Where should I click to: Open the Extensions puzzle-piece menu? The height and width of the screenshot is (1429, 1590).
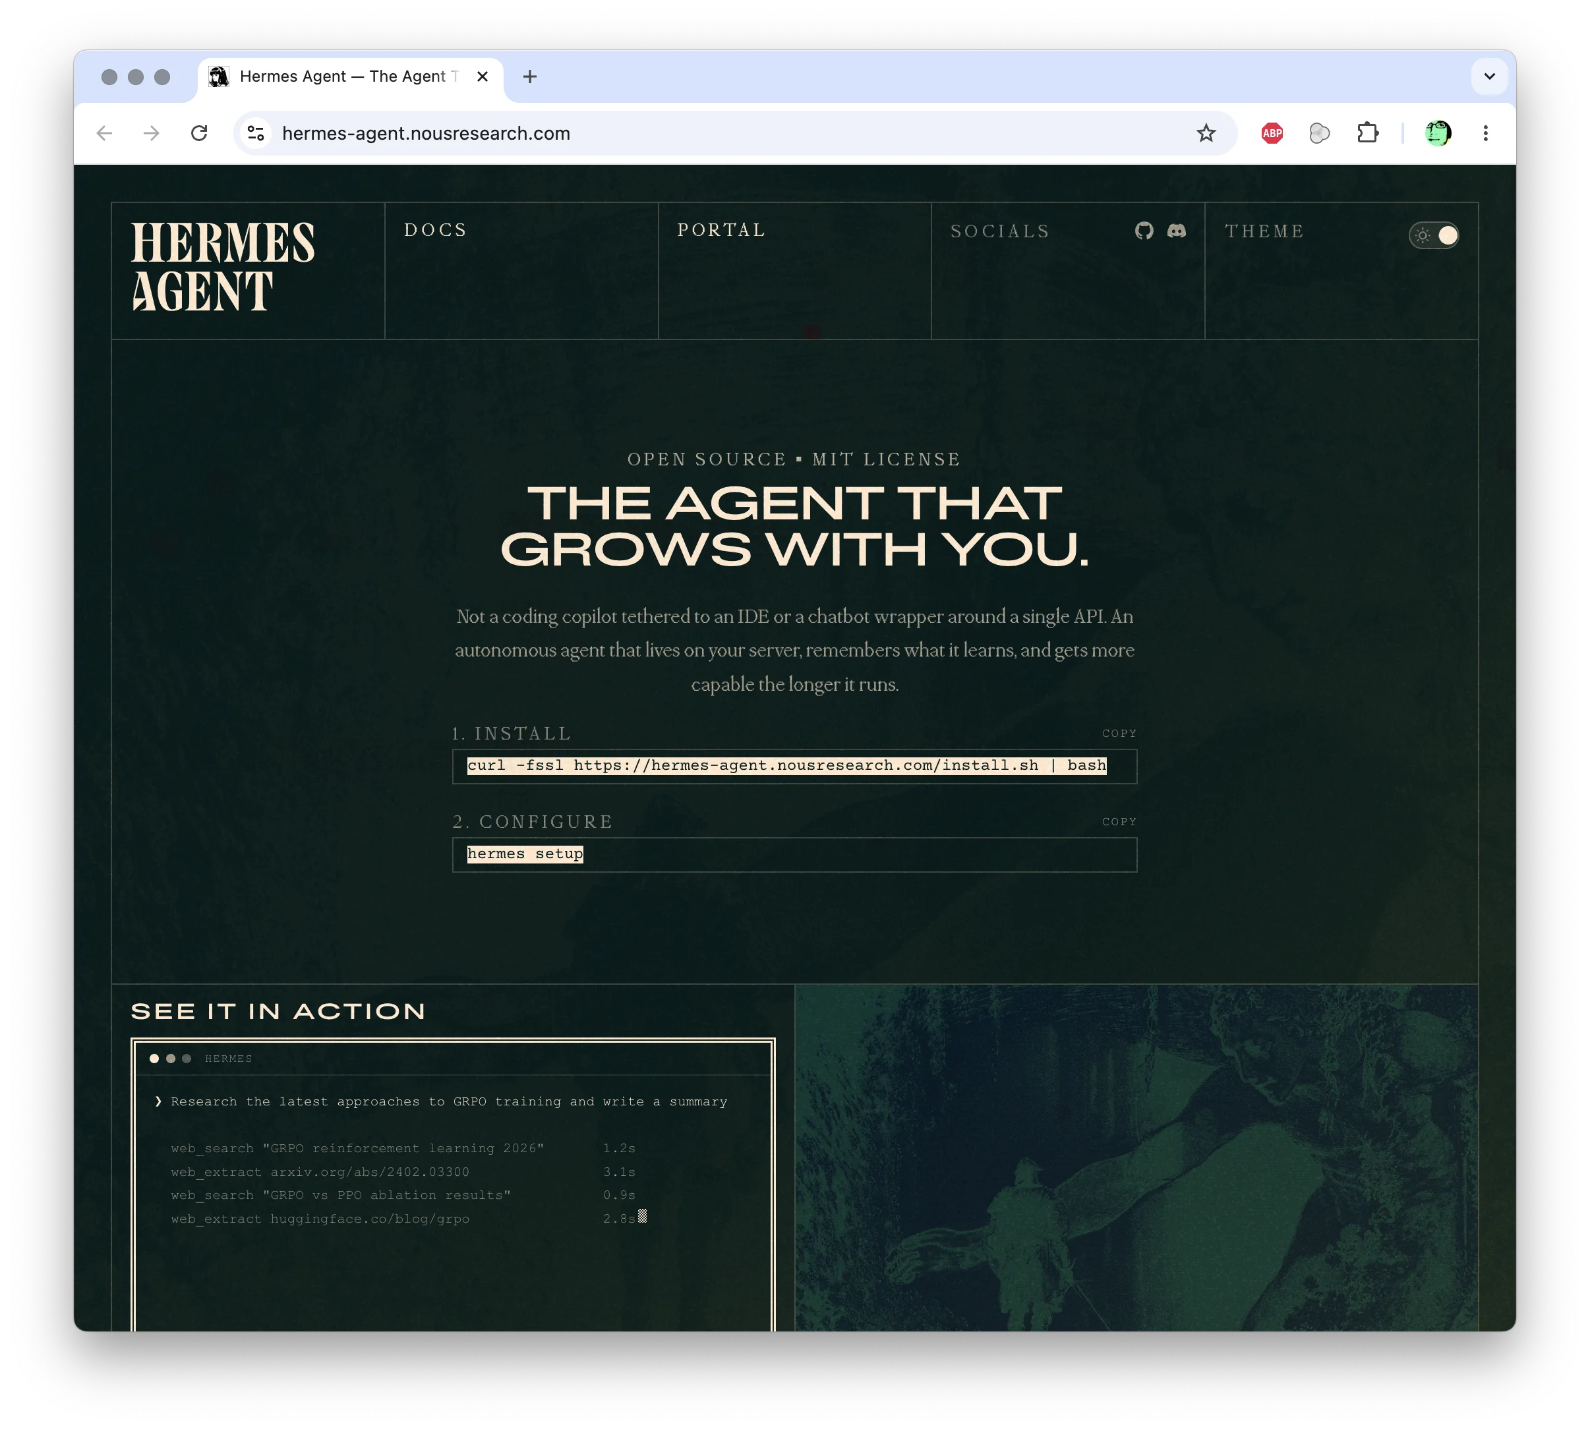(x=1367, y=134)
